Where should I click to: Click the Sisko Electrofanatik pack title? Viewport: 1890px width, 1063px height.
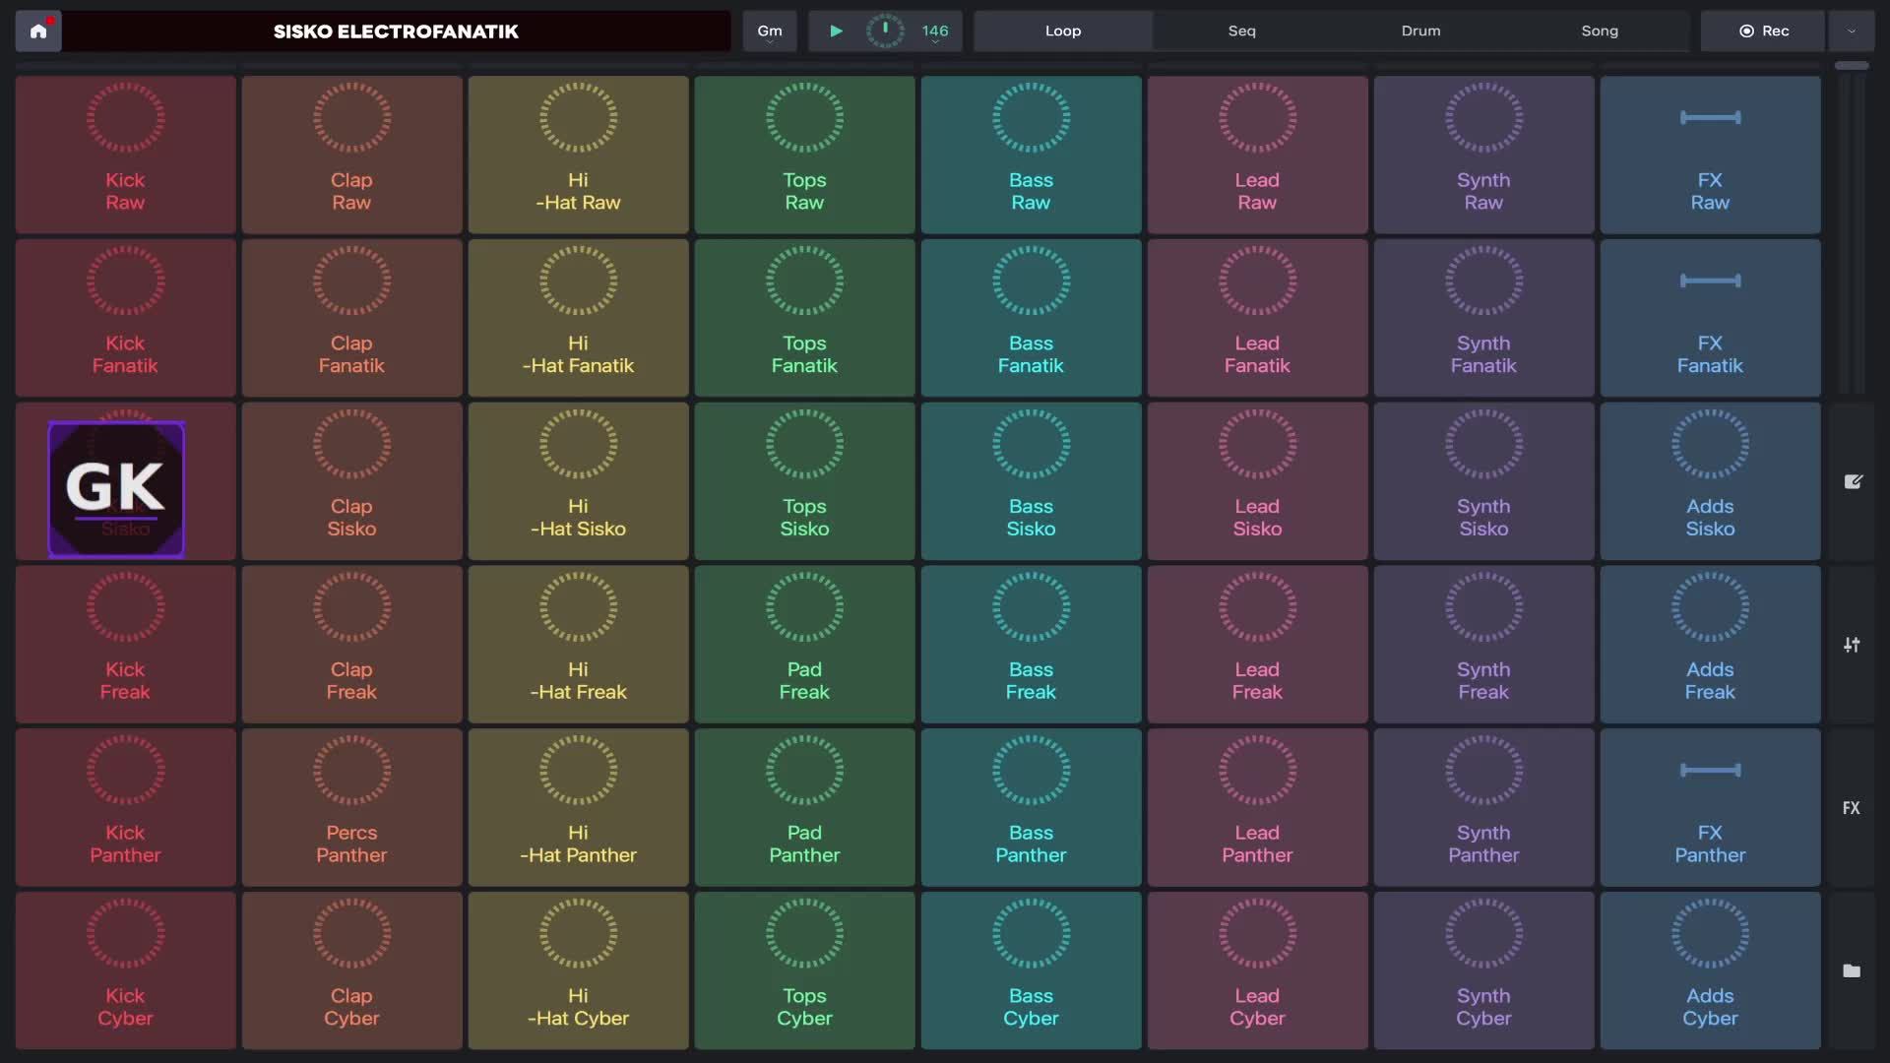[396, 31]
